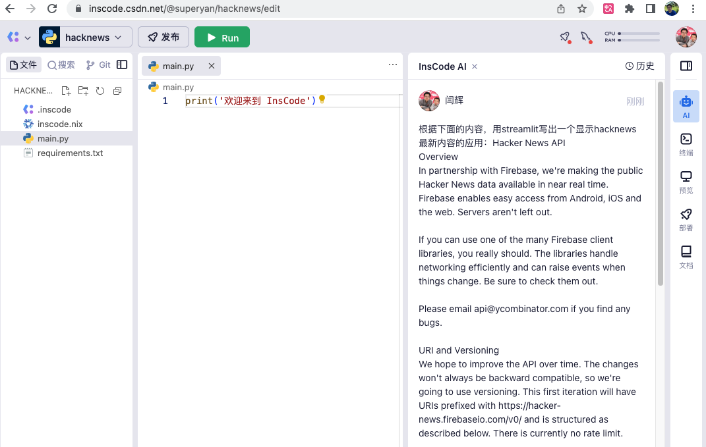Toggle the left sidebar collapse icon
706x447 pixels.
pos(122,65)
